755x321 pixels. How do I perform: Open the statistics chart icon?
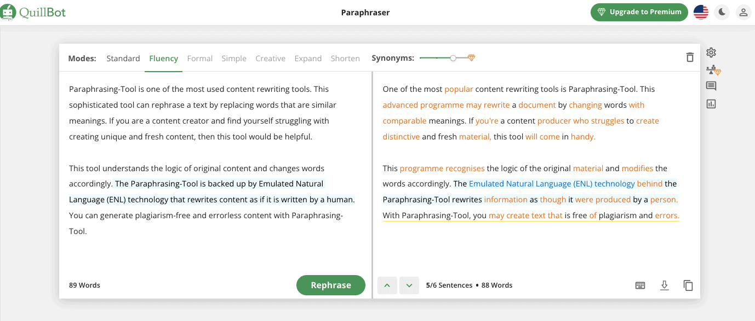pyautogui.click(x=711, y=104)
